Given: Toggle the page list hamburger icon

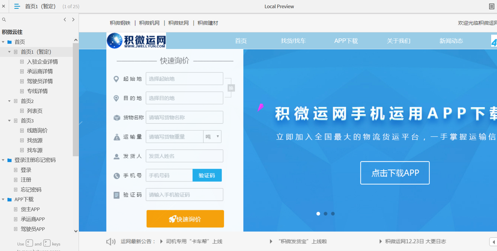Looking at the screenshot, I should [17, 6].
